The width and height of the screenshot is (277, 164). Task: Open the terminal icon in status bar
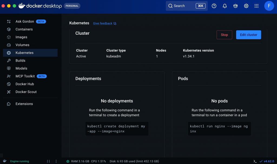tap(255, 161)
